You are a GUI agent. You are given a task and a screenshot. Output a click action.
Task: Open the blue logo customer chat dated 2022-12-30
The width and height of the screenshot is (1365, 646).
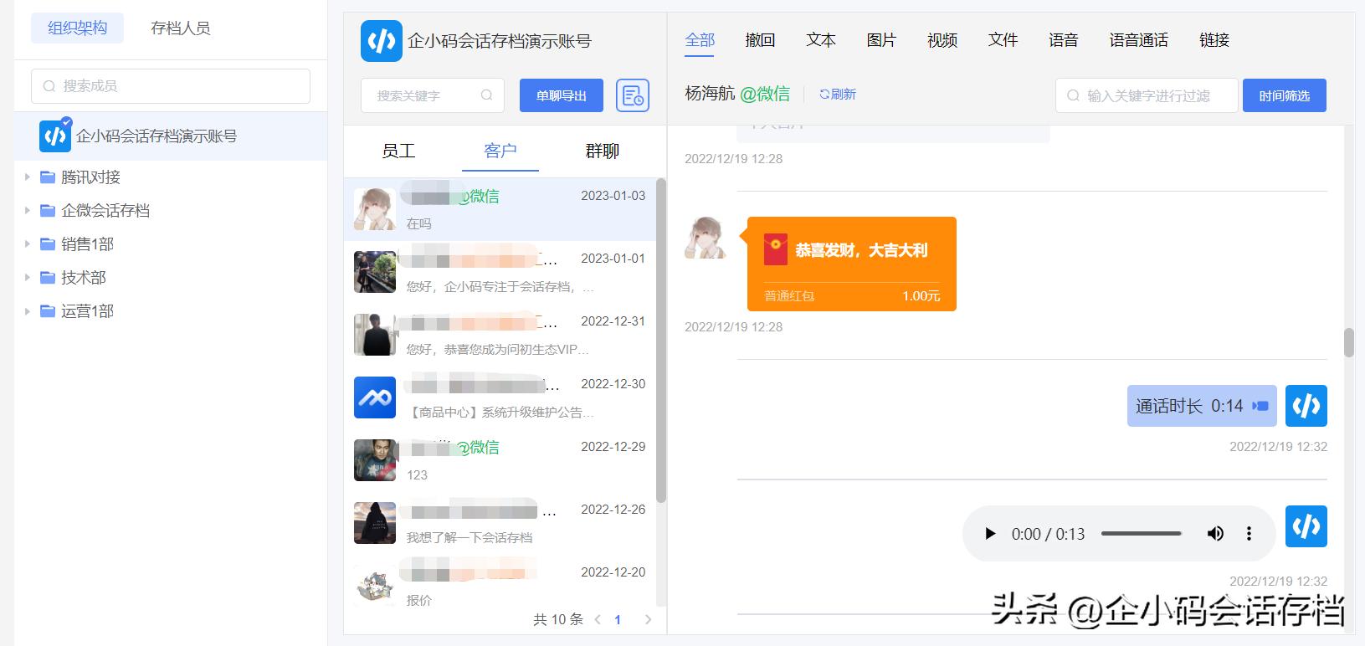coord(500,398)
